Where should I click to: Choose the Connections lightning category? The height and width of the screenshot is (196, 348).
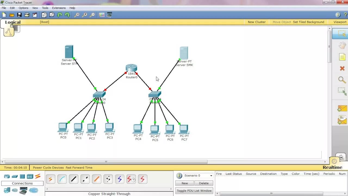click(38, 176)
